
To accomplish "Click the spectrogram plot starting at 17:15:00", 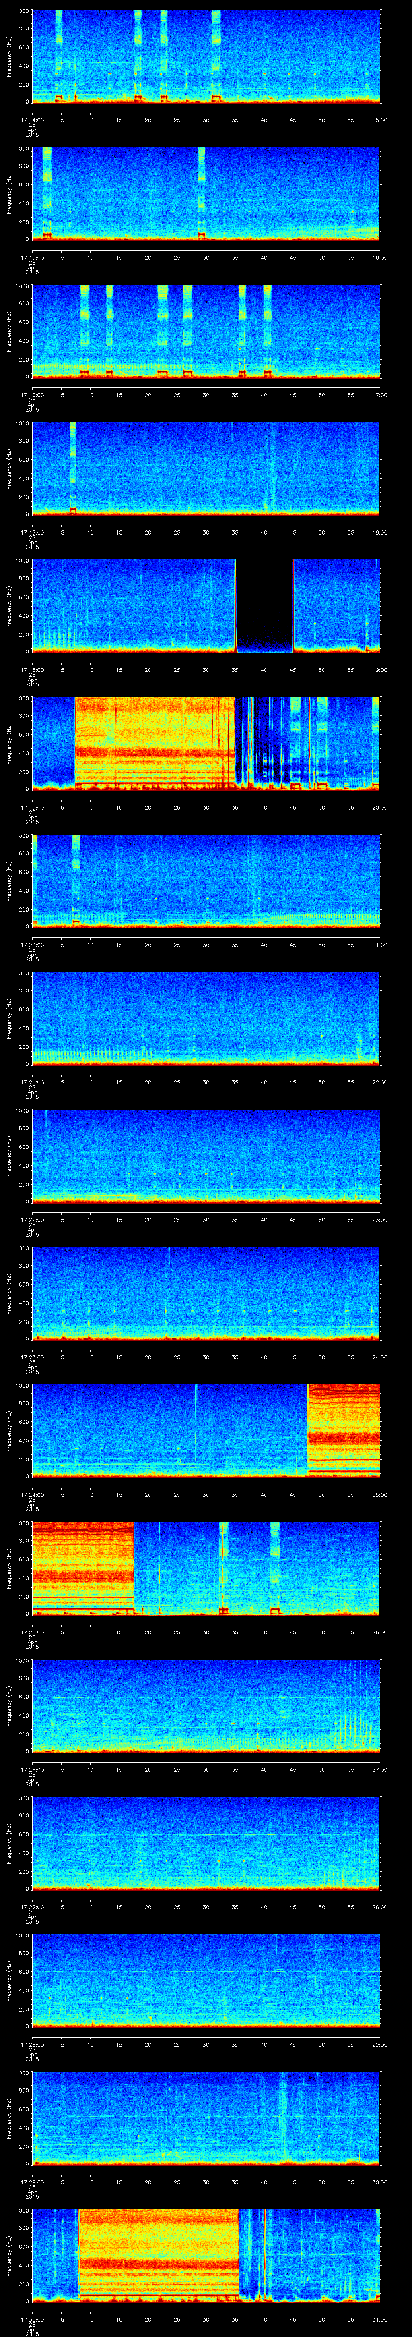I will [x=206, y=193].
